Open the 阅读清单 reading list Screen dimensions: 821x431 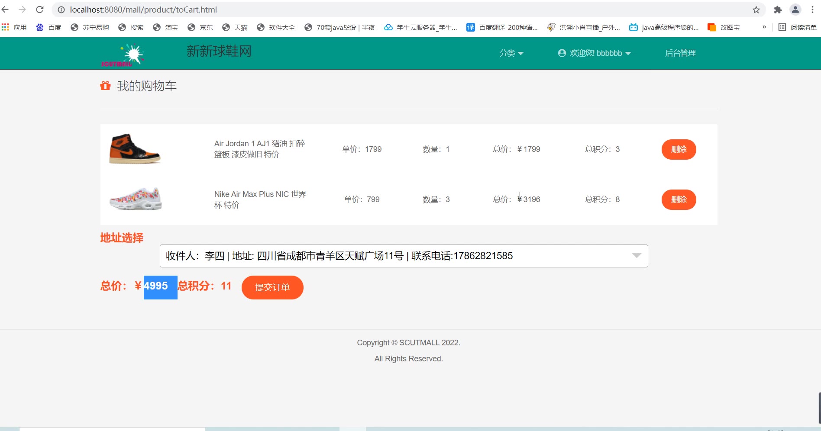tap(798, 27)
